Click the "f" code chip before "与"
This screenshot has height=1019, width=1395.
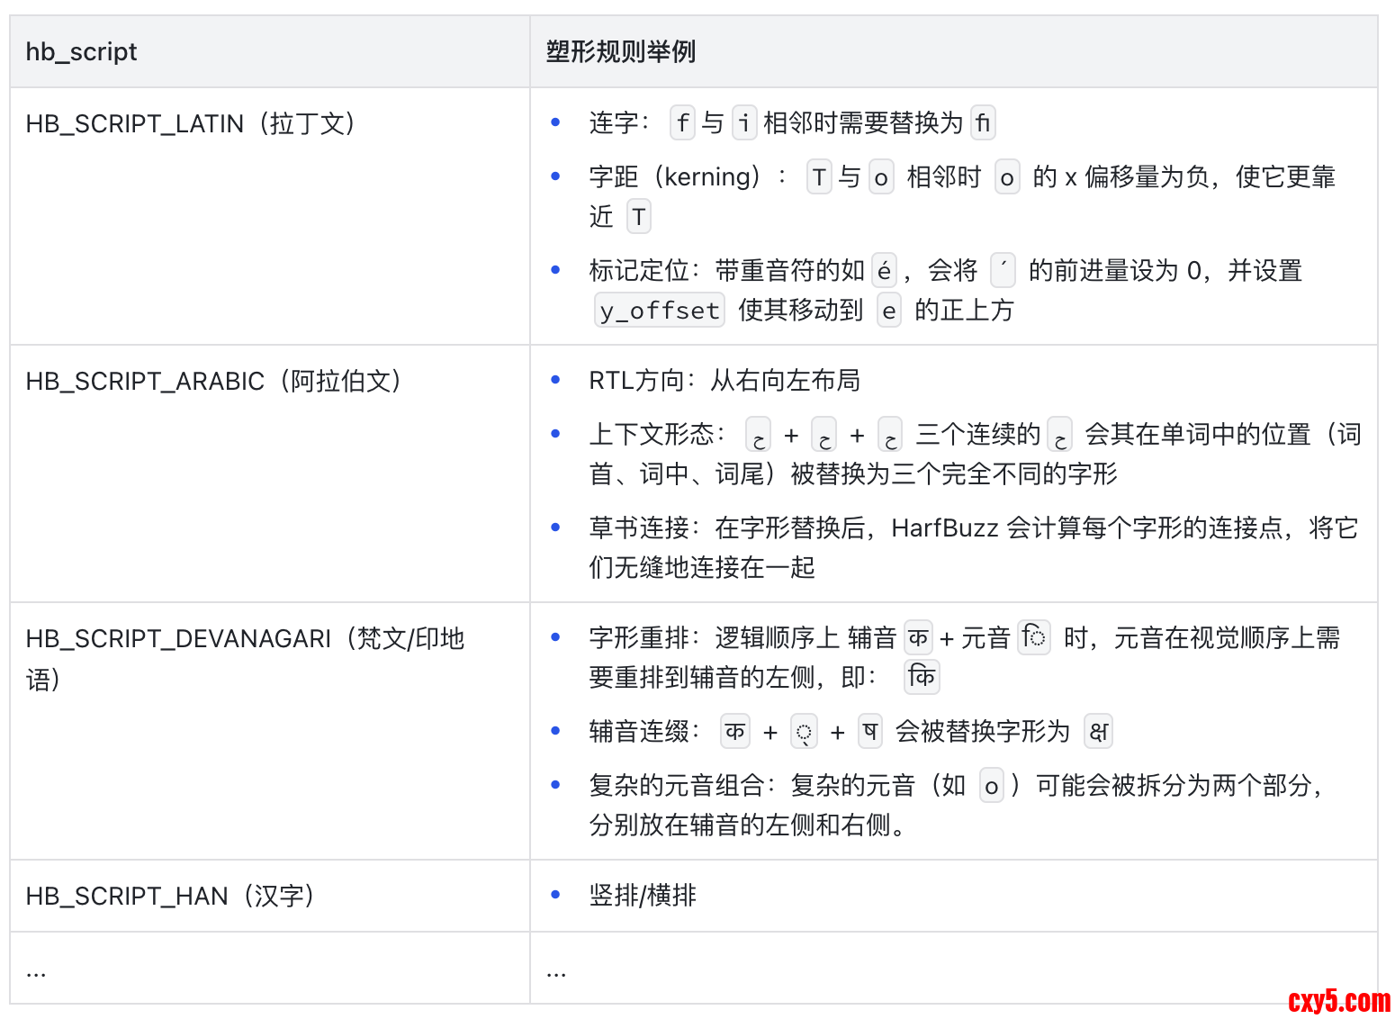click(x=683, y=122)
